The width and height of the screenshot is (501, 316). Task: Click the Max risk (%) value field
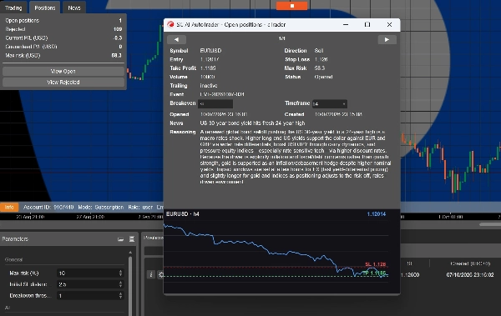coord(87,273)
